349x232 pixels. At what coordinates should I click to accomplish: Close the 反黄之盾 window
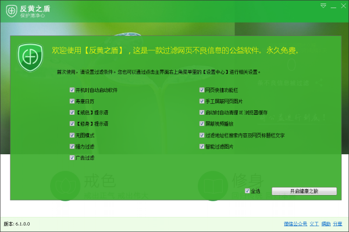(x=343, y=6)
